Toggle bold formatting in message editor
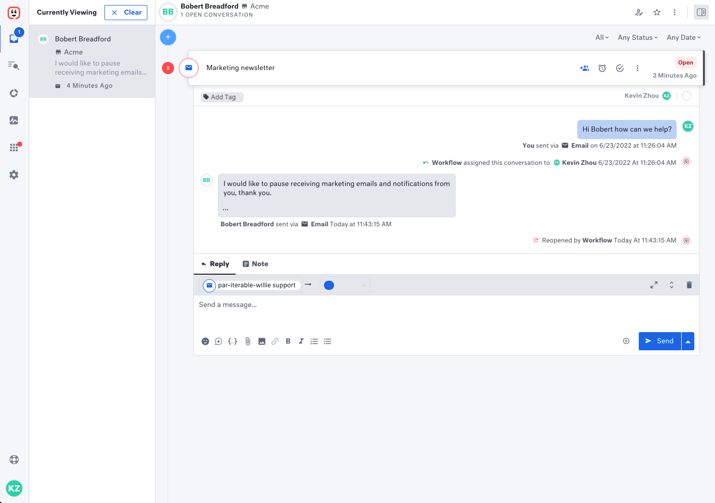 288,341
